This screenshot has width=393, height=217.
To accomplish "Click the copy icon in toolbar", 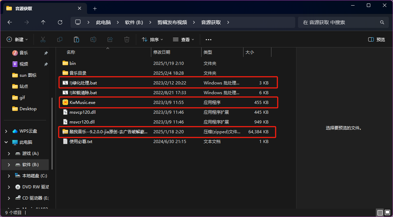I will (60, 39).
